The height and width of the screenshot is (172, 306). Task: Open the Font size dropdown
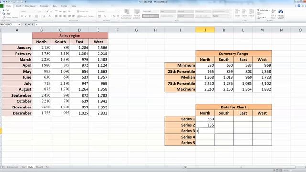(x=44, y=11)
